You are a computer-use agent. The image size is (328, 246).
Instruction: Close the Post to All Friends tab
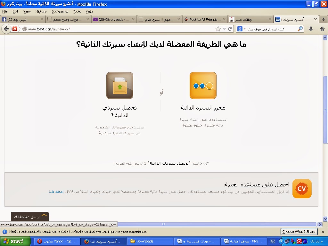(224, 19)
